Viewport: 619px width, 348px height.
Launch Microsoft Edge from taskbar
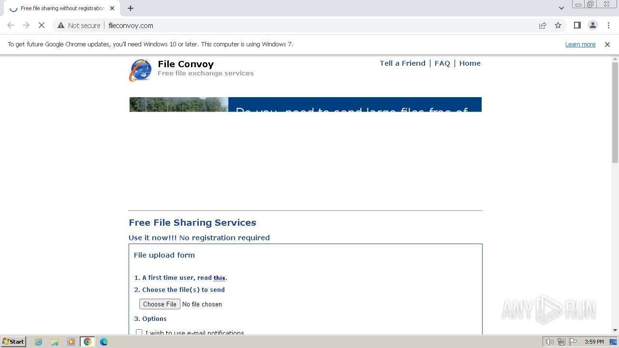pos(103,342)
